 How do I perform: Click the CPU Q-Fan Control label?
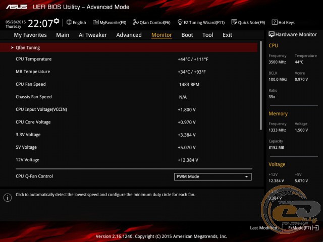pos(34,176)
